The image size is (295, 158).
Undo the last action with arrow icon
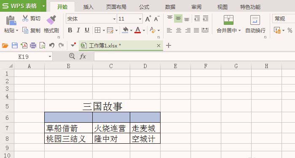pos(51,45)
